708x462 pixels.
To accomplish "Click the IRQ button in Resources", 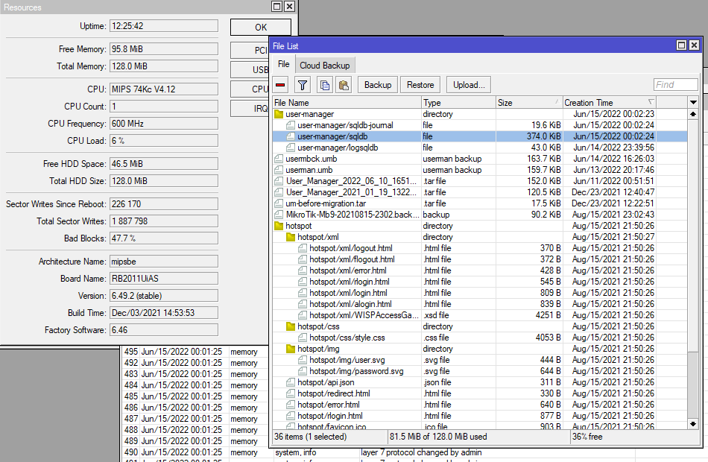I will pos(250,108).
